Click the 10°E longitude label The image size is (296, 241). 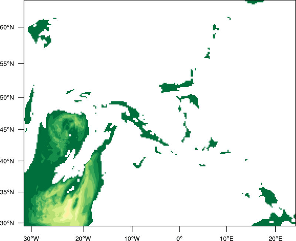(226, 238)
